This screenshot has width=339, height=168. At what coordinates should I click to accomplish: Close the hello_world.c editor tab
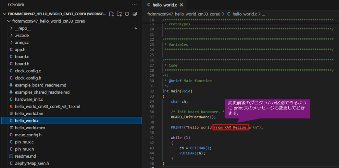(x=181, y=5)
